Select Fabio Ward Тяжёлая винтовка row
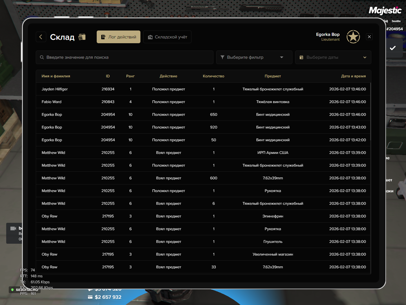 coord(203,102)
